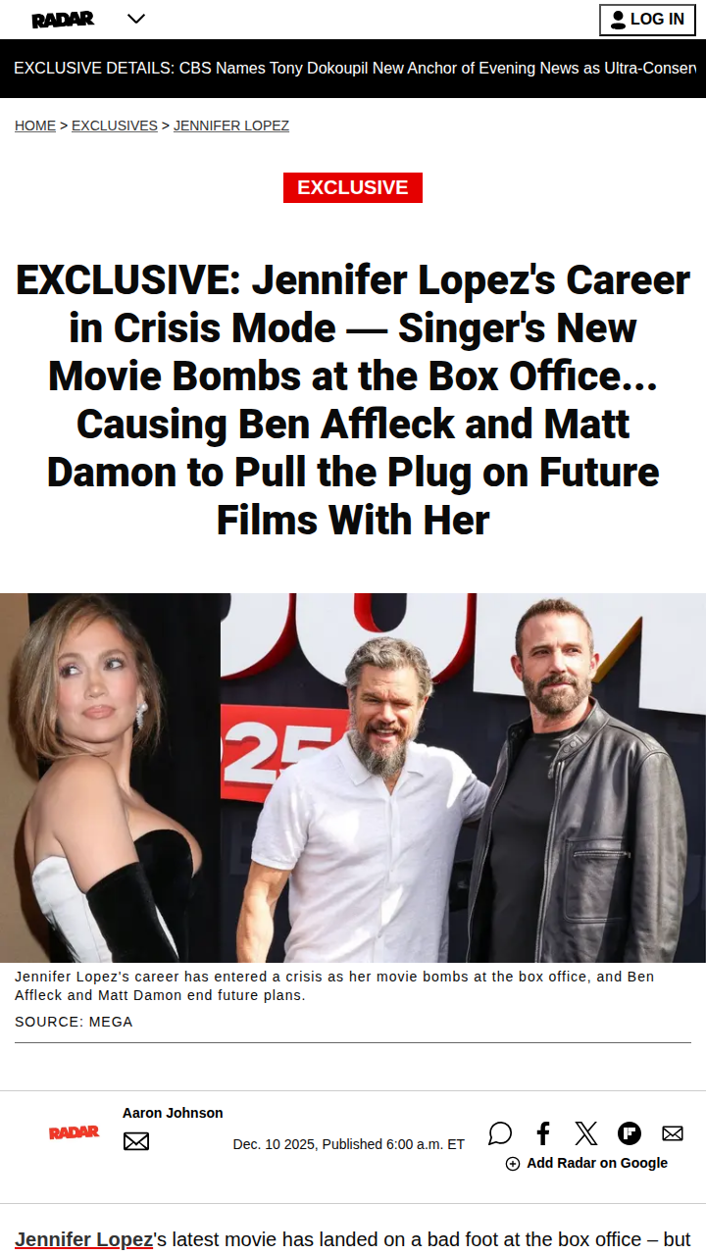Open the CBS Tony Dokoupil ticker headline

(x=355, y=69)
